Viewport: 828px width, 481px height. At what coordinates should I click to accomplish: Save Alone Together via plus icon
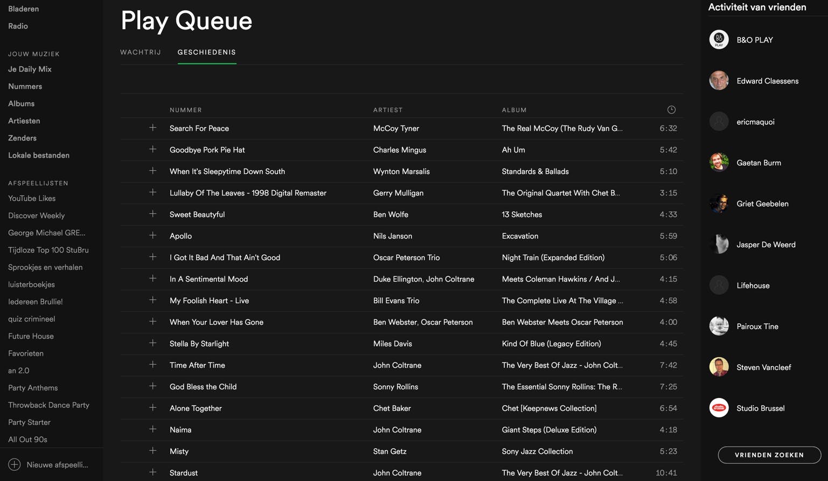[153, 408]
